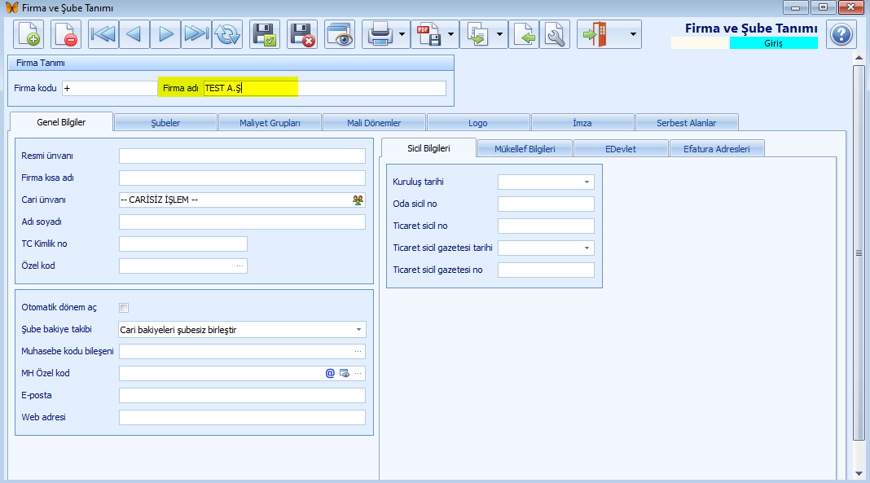
Task: Select the Sicil Bilgileri tab
Action: [x=428, y=148]
